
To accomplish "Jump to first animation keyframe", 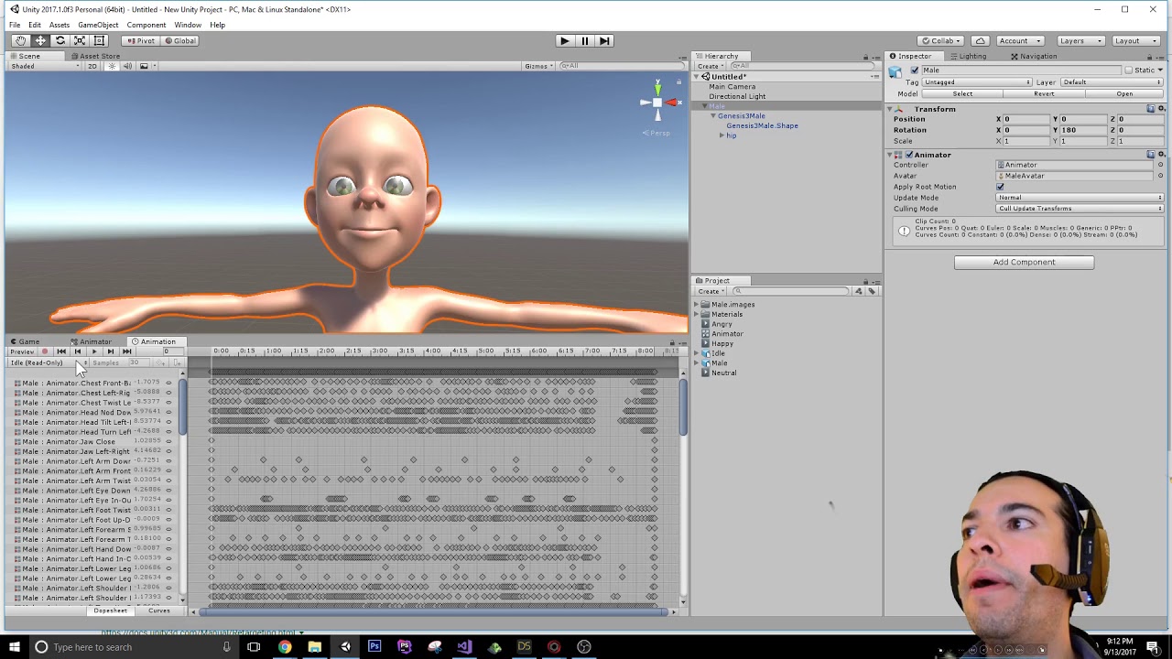I will [61, 351].
